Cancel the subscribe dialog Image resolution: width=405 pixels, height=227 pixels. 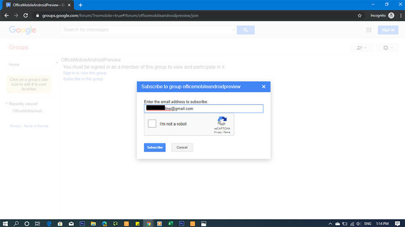coord(182,148)
